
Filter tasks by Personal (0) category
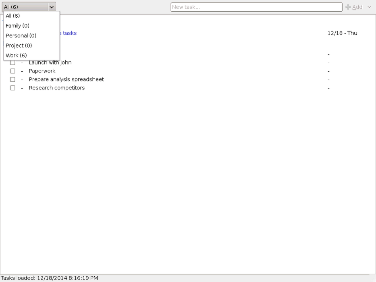pos(21,36)
